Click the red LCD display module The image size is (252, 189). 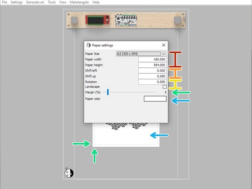tap(97, 20)
